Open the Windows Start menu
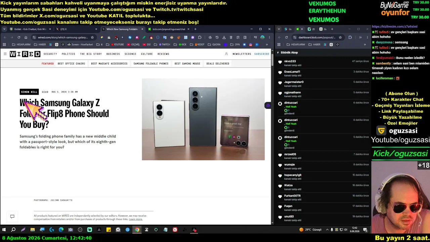This screenshot has width=430, height=242. tap(4, 230)
